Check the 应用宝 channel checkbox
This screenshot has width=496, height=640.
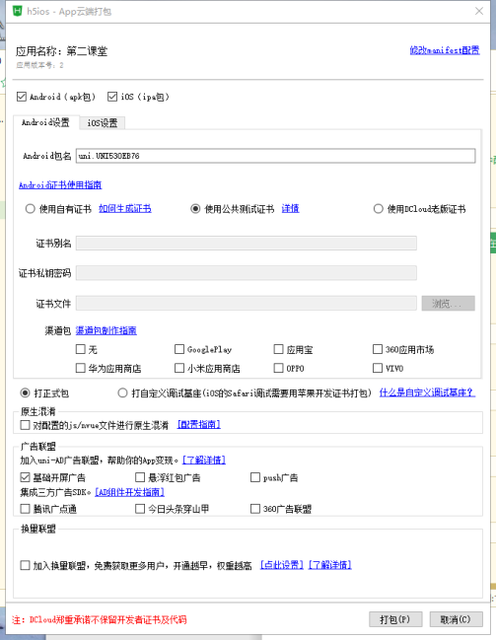pos(278,349)
